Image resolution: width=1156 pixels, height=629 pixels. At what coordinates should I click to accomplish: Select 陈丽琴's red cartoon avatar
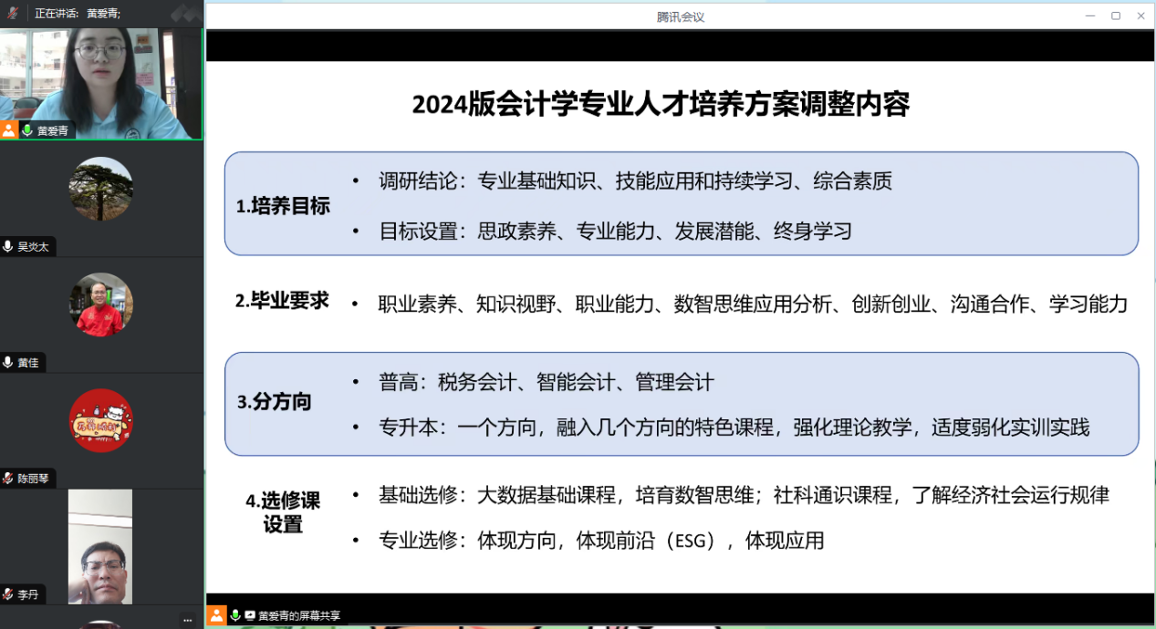click(100, 420)
